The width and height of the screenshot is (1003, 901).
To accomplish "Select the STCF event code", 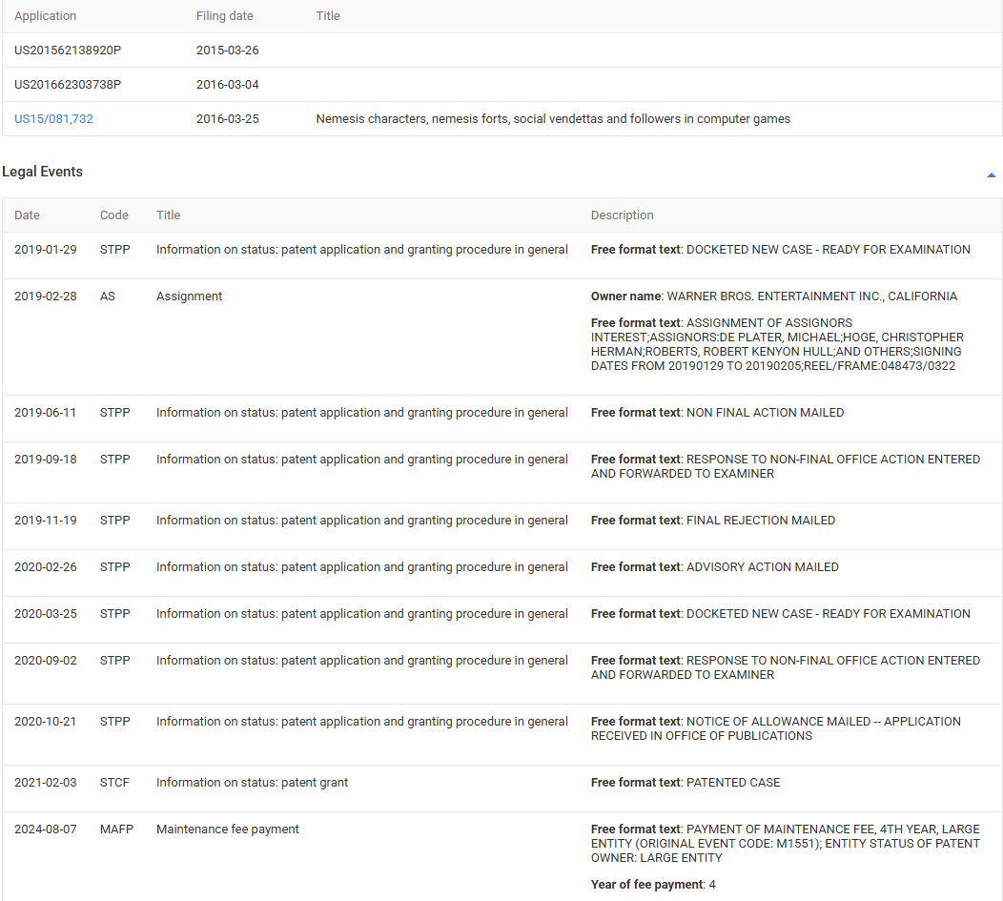I will click(x=114, y=783).
